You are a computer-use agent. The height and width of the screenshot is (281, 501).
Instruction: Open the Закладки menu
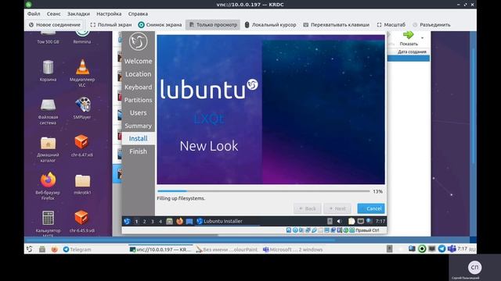(78, 14)
